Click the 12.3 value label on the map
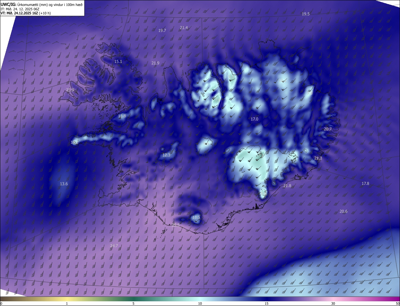Screen dimensions: 400x306 166,155
